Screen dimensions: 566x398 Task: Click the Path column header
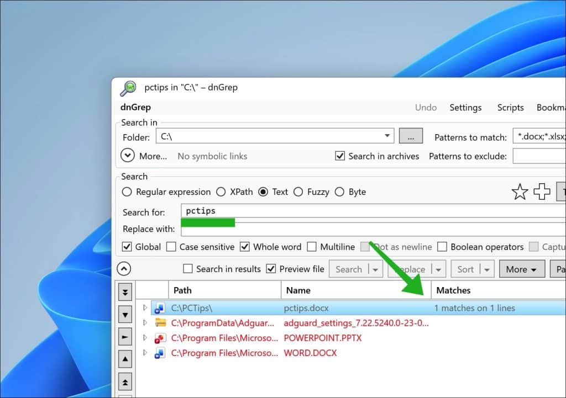(224, 290)
